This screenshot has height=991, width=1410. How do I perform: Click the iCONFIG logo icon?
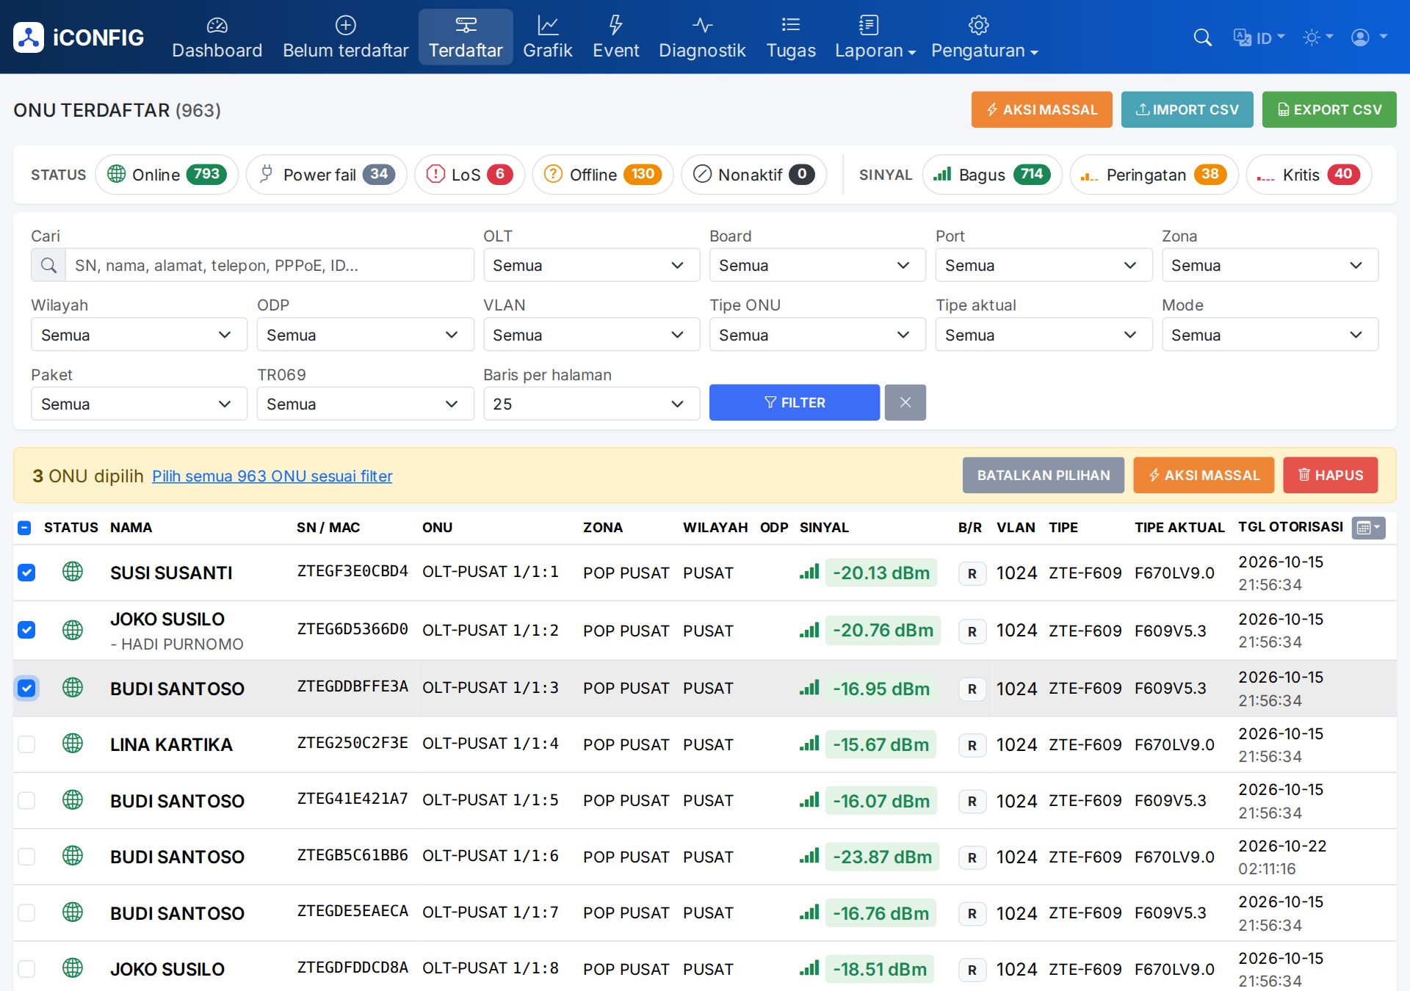coord(29,37)
